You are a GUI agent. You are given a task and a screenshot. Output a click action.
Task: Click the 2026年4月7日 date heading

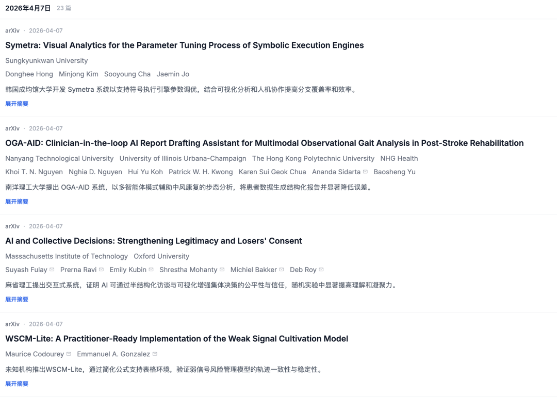pyautogui.click(x=28, y=8)
